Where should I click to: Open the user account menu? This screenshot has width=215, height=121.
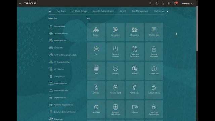[188, 4]
